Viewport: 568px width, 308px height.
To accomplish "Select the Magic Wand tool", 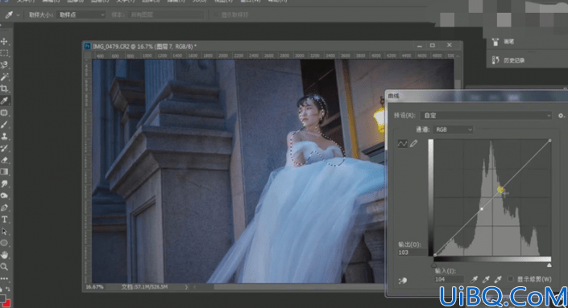I will pyautogui.click(x=4, y=77).
